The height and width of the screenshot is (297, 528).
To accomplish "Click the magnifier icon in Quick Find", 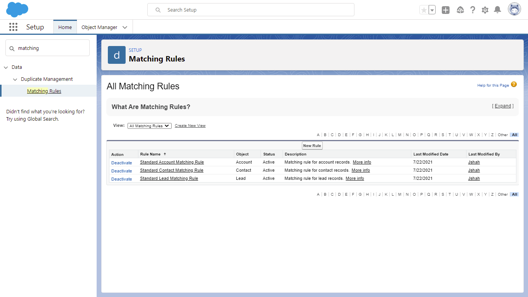I will [x=12, y=48].
